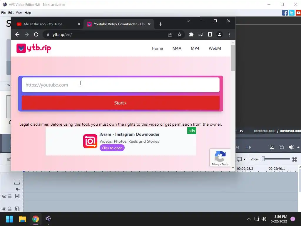Click AVS timeline Zoom slider handle

point(263,159)
